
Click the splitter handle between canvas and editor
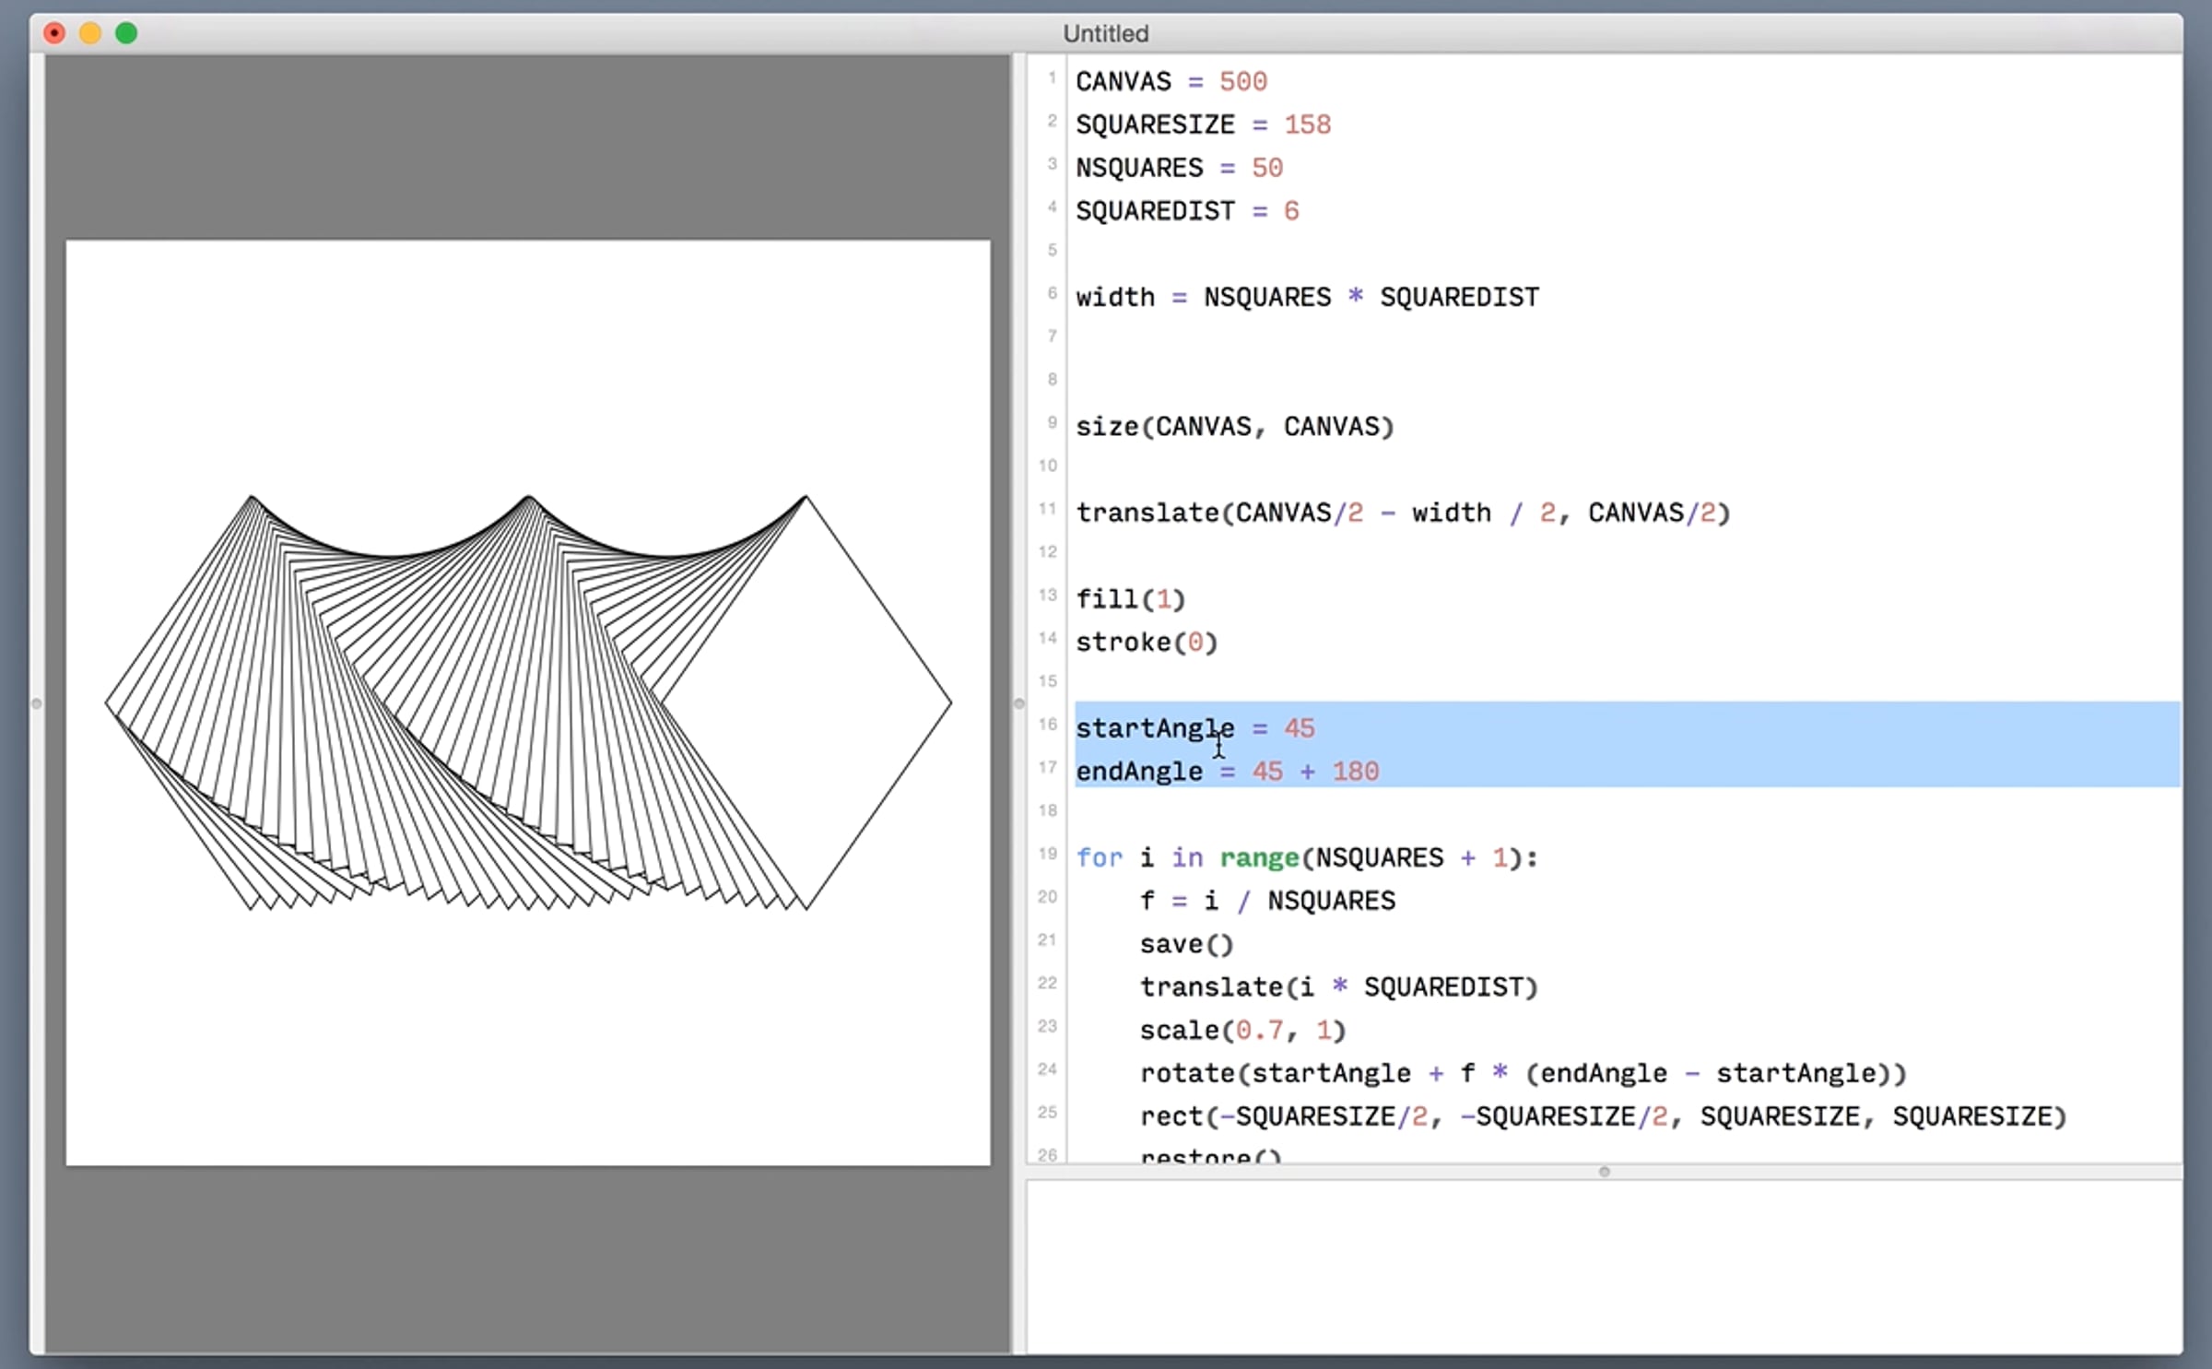coord(1018,703)
